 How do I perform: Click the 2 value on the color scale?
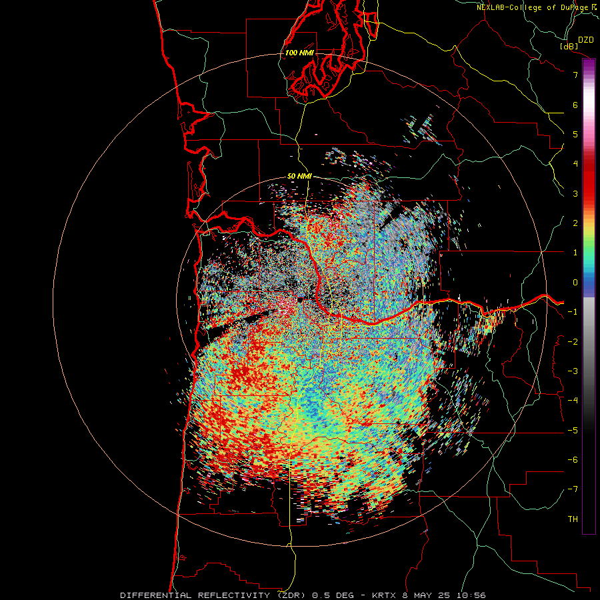click(575, 223)
